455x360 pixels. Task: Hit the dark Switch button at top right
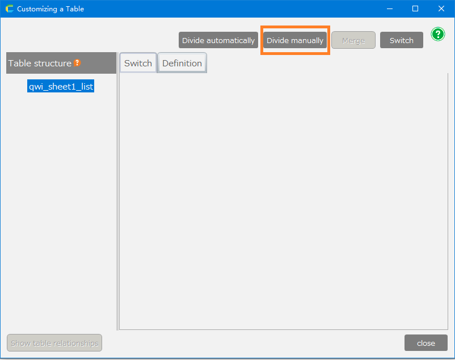(x=401, y=40)
